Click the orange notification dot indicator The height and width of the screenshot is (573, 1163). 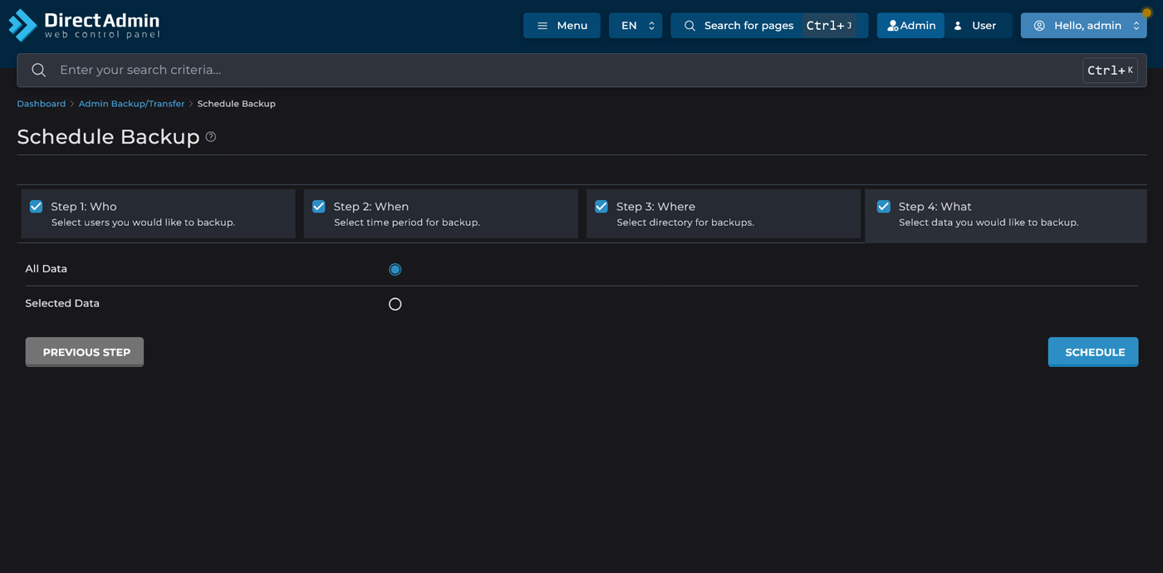1146,12
